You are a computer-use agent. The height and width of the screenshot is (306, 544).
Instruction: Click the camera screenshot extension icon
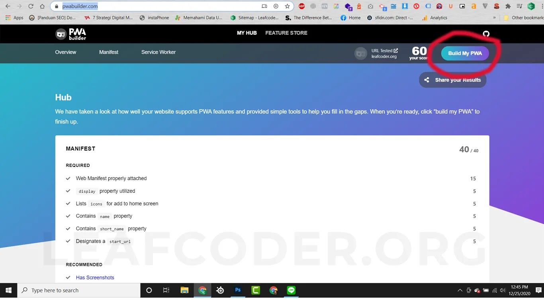(371, 6)
